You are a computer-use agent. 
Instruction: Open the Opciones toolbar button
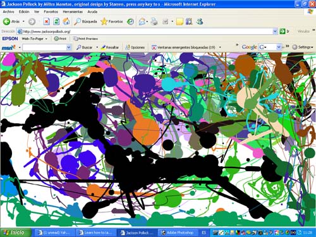(x=135, y=47)
